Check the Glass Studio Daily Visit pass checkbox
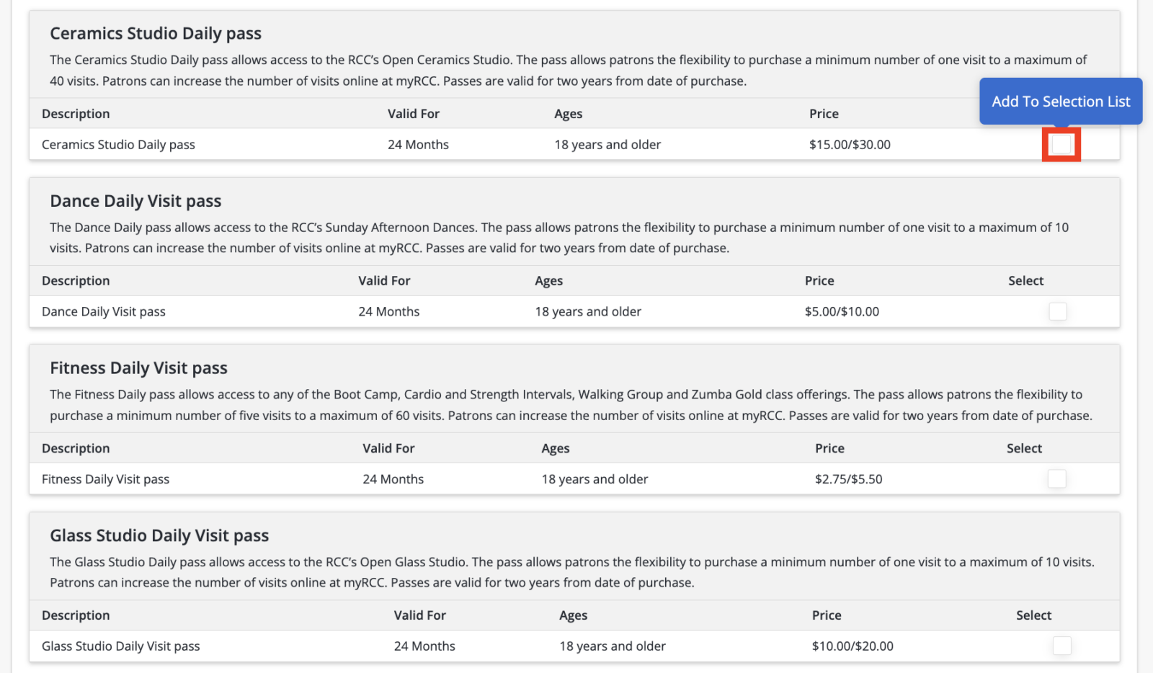Viewport: 1153px width, 673px height. [x=1062, y=646]
